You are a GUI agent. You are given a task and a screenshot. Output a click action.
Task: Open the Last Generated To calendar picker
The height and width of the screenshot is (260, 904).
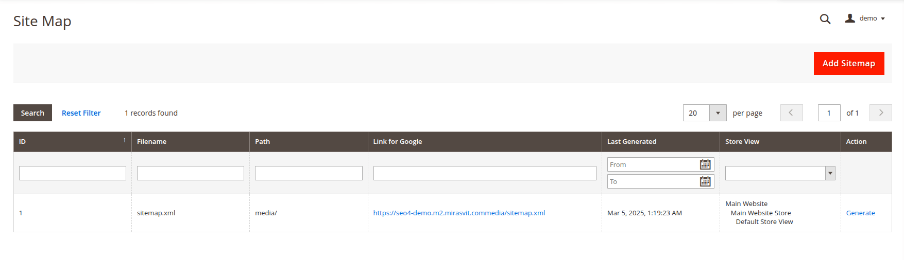point(705,181)
